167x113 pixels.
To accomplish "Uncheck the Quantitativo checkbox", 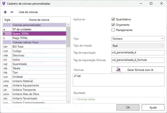I will point(113,19).
